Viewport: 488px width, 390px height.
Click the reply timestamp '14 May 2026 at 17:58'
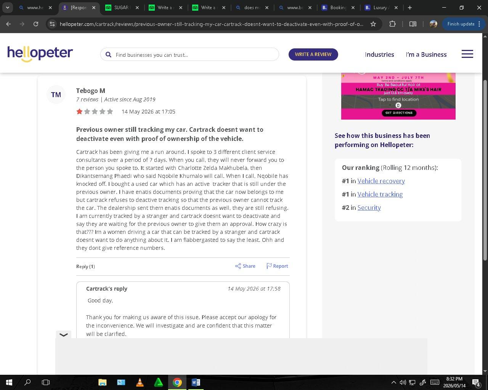tap(254, 289)
